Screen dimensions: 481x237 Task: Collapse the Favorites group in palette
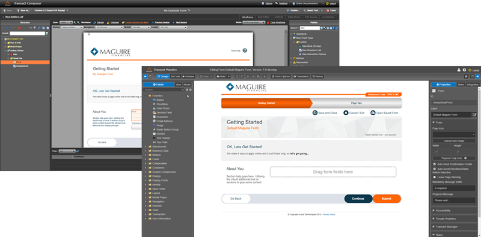146,96
